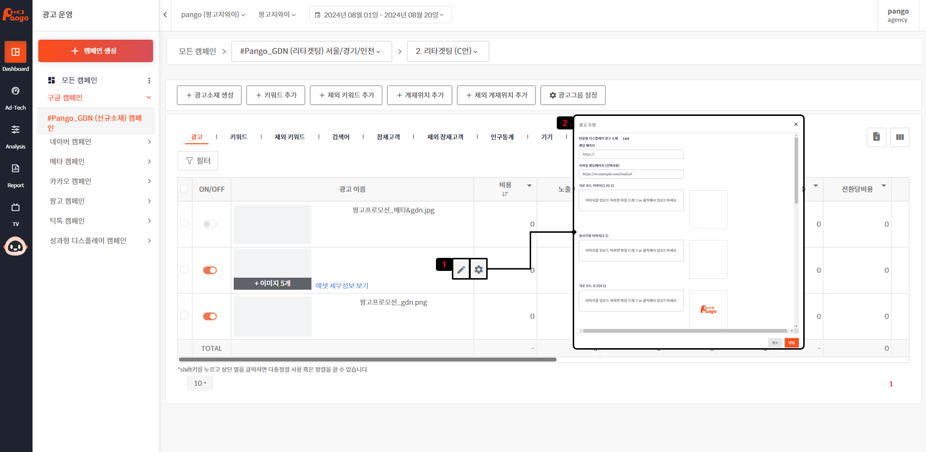926x452 pixels.
Task: Click the gear settings icon on the ad row
Action: click(478, 269)
